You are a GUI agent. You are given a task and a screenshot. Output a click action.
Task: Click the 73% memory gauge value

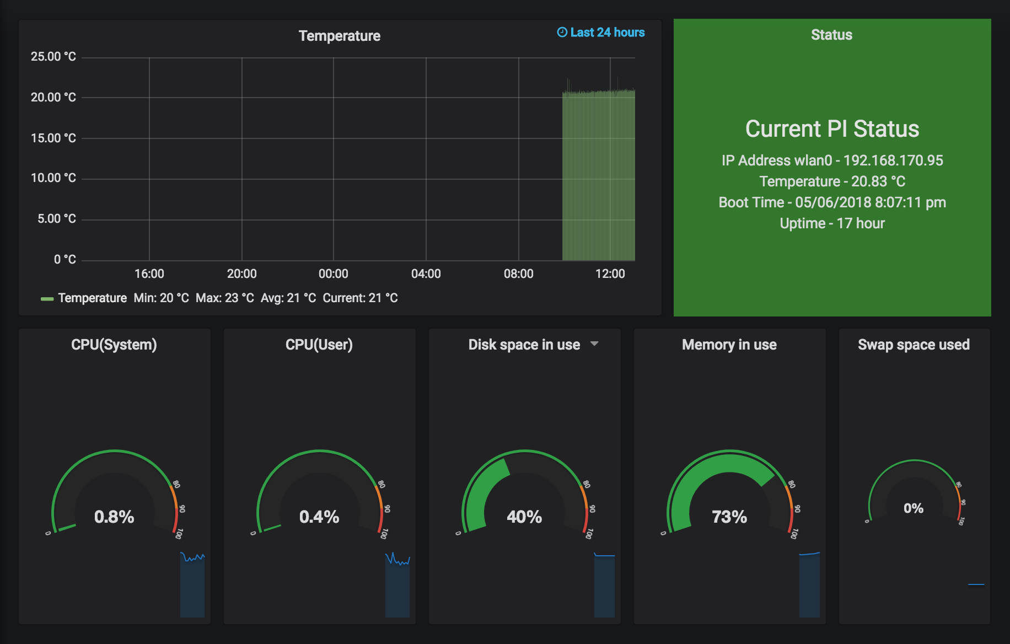(x=729, y=517)
